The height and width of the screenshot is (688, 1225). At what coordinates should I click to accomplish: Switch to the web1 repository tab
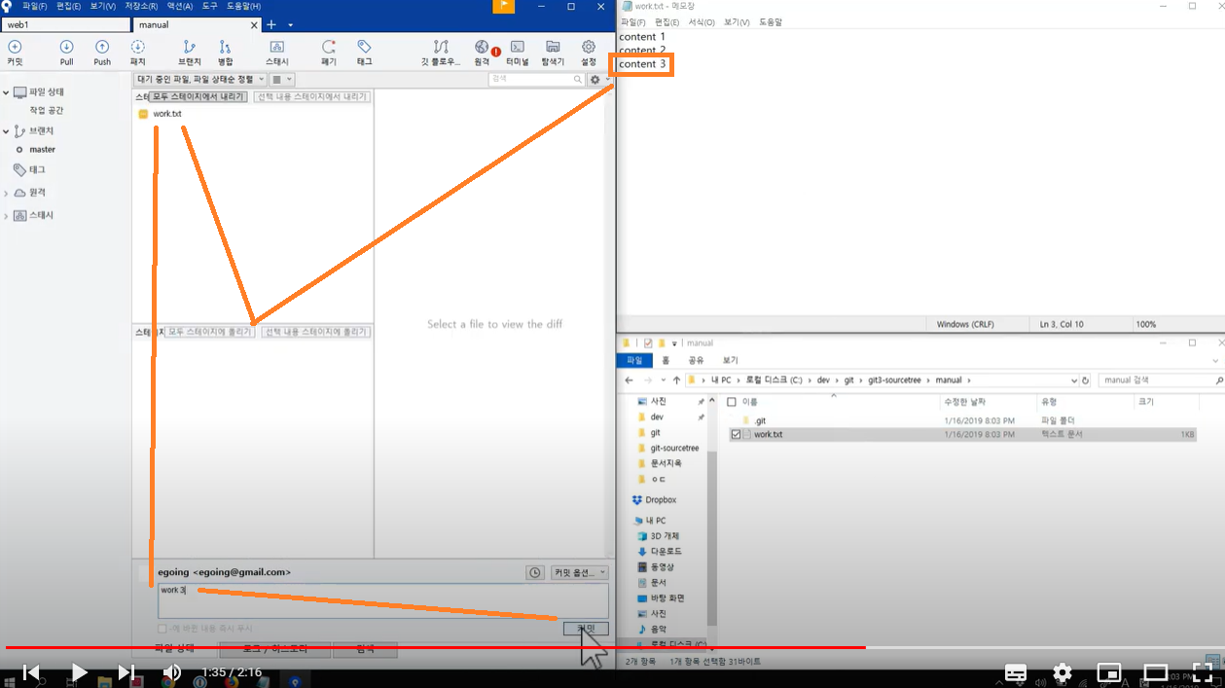tap(65, 24)
